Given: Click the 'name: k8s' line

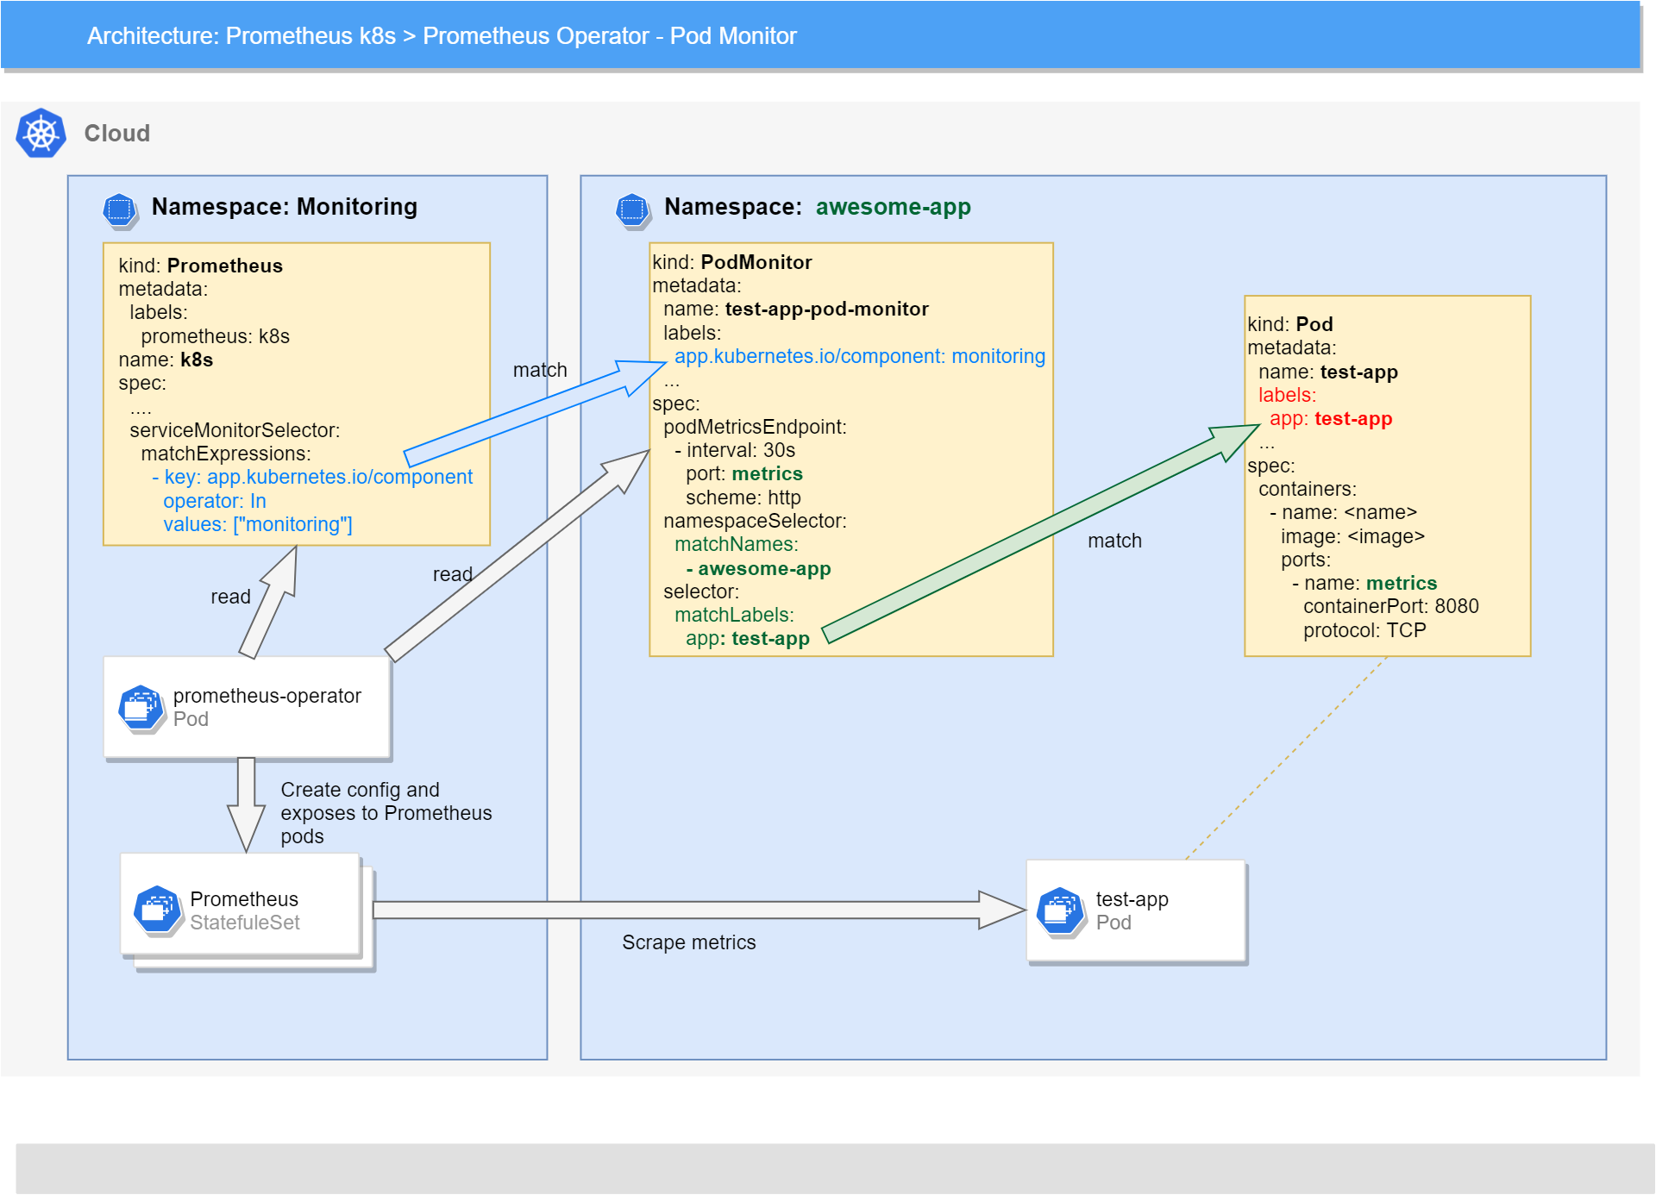Looking at the screenshot, I should click(x=166, y=360).
